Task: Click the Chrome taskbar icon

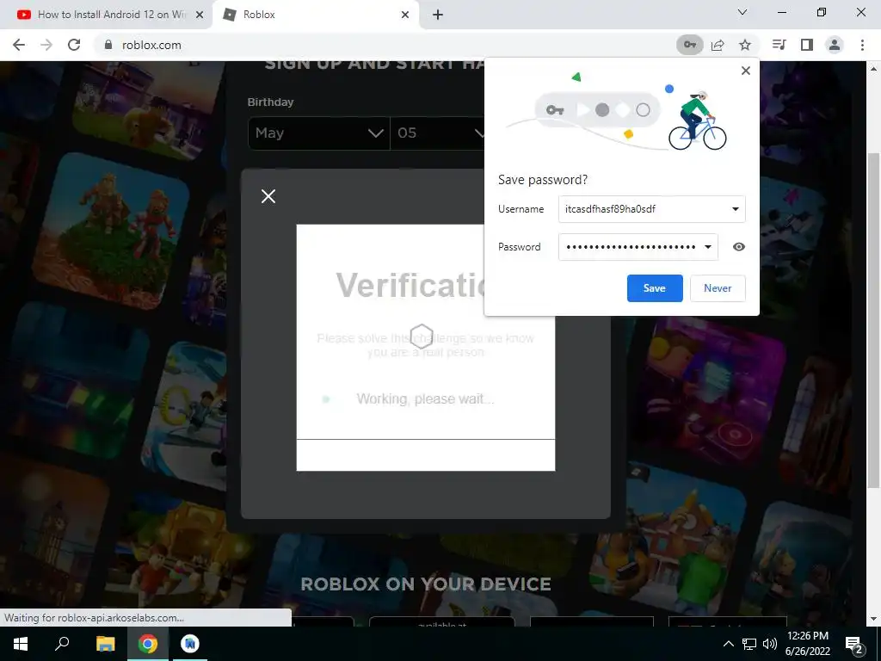Action: pos(148,644)
